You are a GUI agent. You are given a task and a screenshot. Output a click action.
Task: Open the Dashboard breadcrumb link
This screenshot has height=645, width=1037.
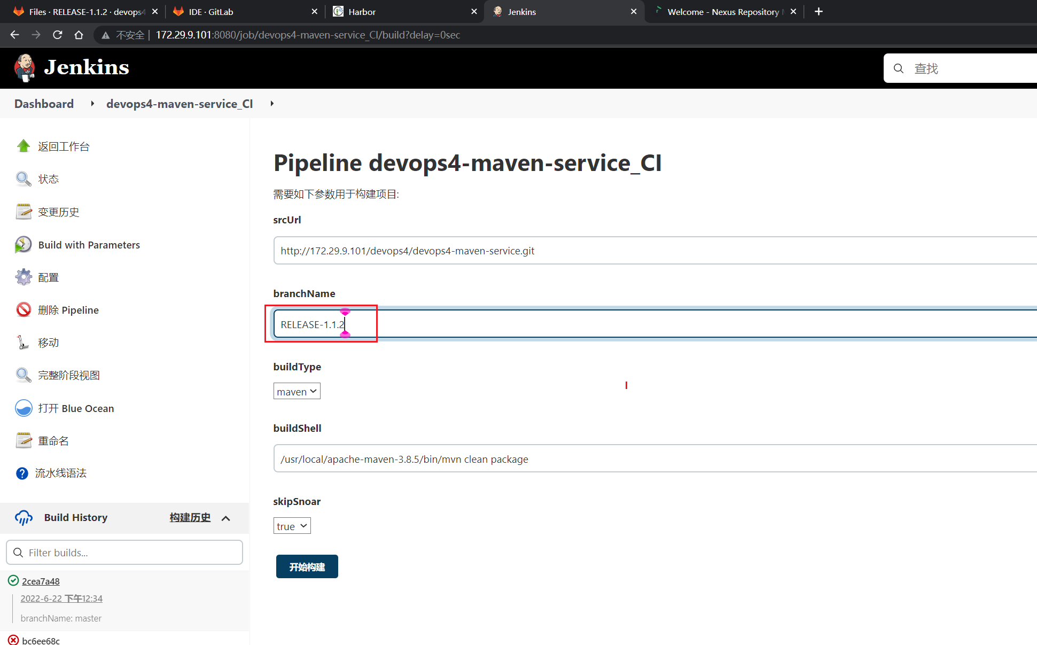(44, 104)
